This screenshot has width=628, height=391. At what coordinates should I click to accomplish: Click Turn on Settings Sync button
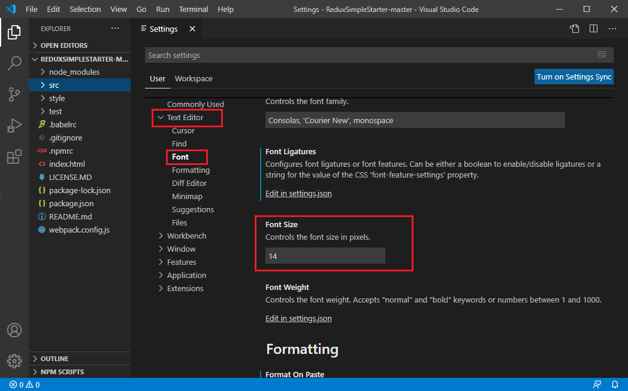click(x=574, y=77)
